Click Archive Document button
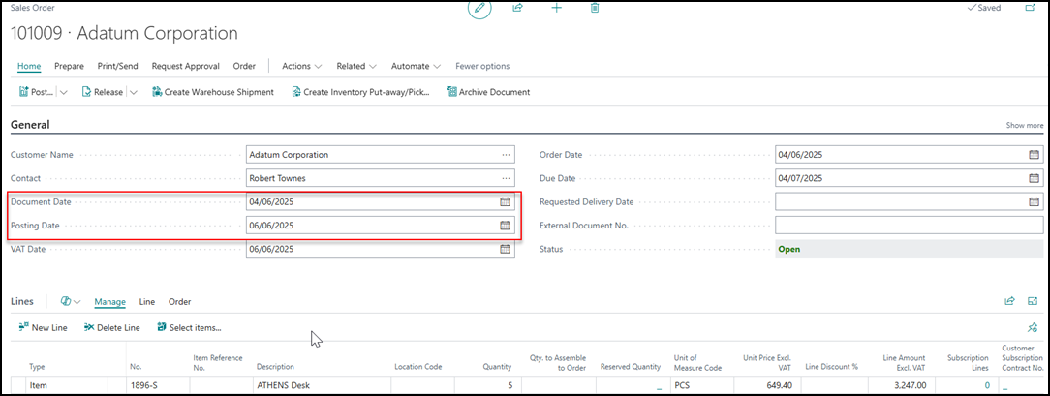This screenshot has height=396, width=1050. click(x=488, y=93)
